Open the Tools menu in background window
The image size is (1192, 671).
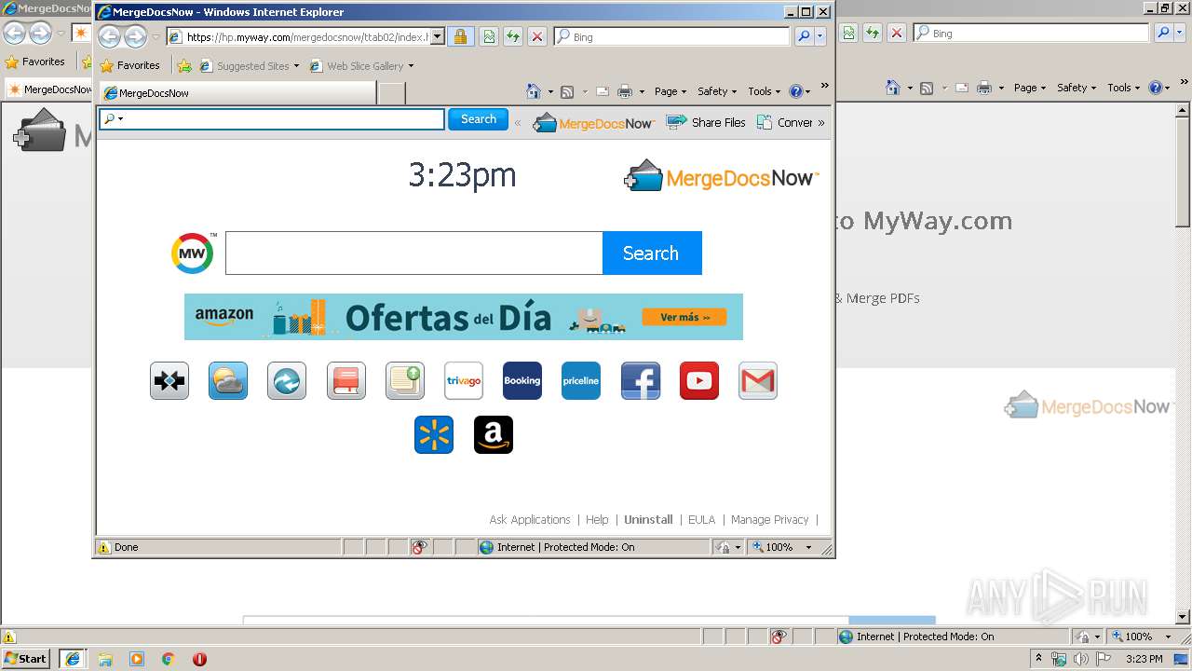[1124, 88]
